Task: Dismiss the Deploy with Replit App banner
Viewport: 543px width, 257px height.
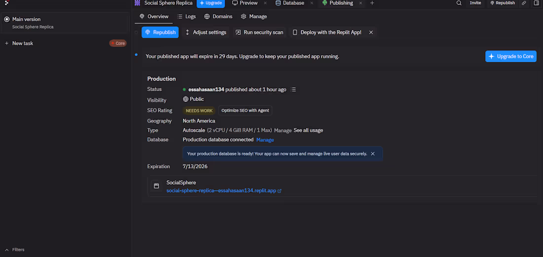Action: (x=371, y=32)
